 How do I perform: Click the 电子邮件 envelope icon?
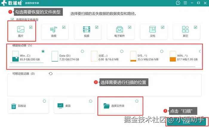coord(119,29)
